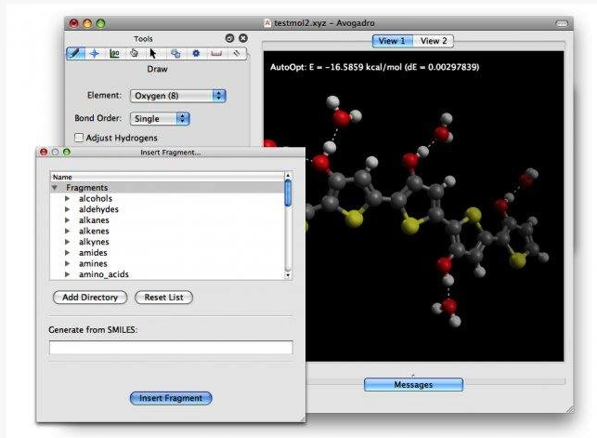
Task: Switch to the View 2 tab
Action: (434, 41)
